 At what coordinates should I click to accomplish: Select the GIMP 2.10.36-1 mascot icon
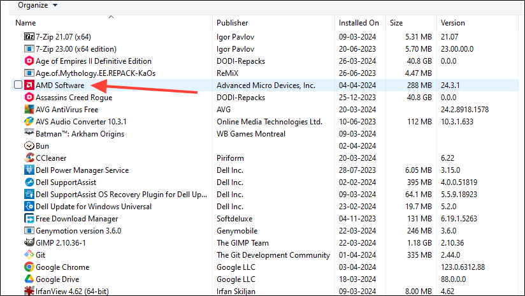click(29, 242)
